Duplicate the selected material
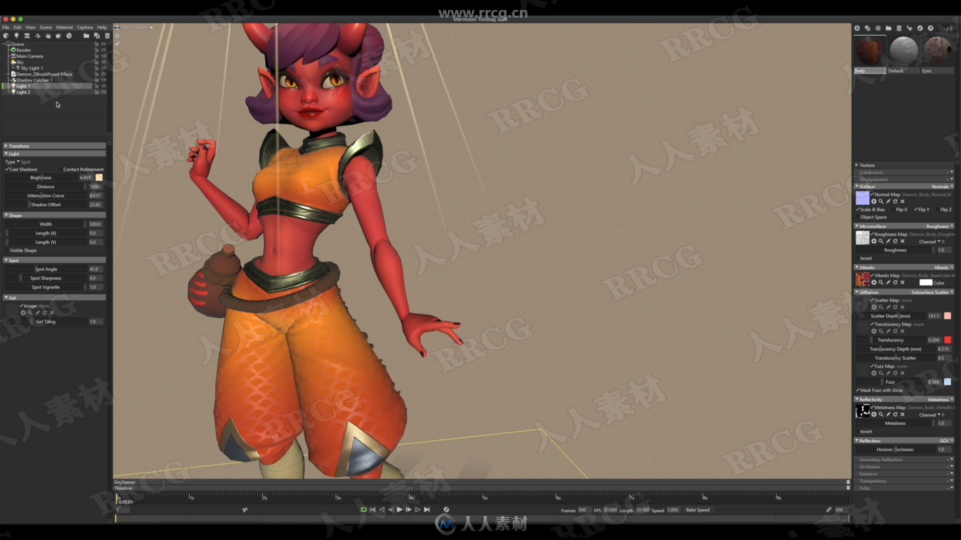This screenshot has height=540, width=961. 867,28
